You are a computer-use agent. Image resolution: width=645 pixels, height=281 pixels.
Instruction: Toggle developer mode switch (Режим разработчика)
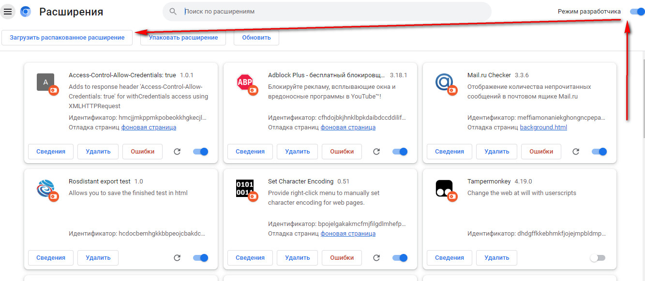pyautogui.click(x=637, y=12)
